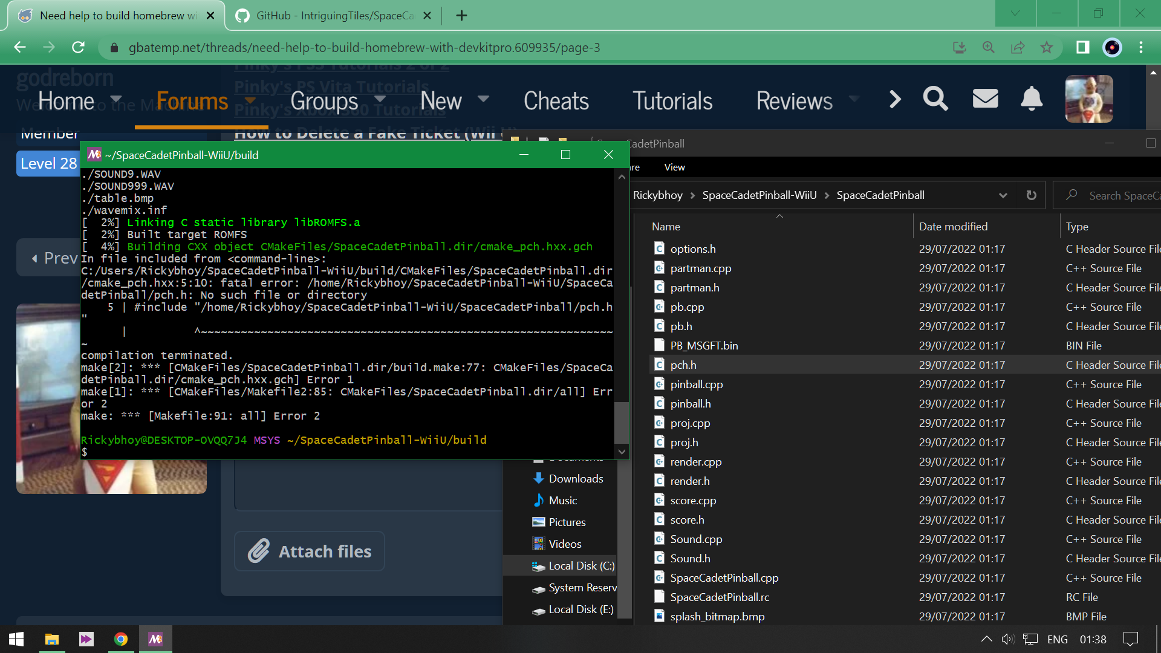Open the View tab in File Explorer

[x=675, y=167]
